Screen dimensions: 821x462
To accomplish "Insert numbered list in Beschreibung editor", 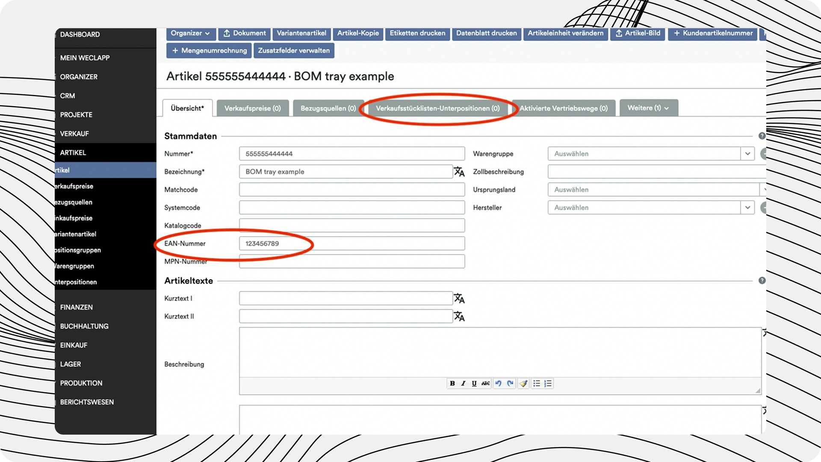I will pyautogui.click(x=548, y=383).
